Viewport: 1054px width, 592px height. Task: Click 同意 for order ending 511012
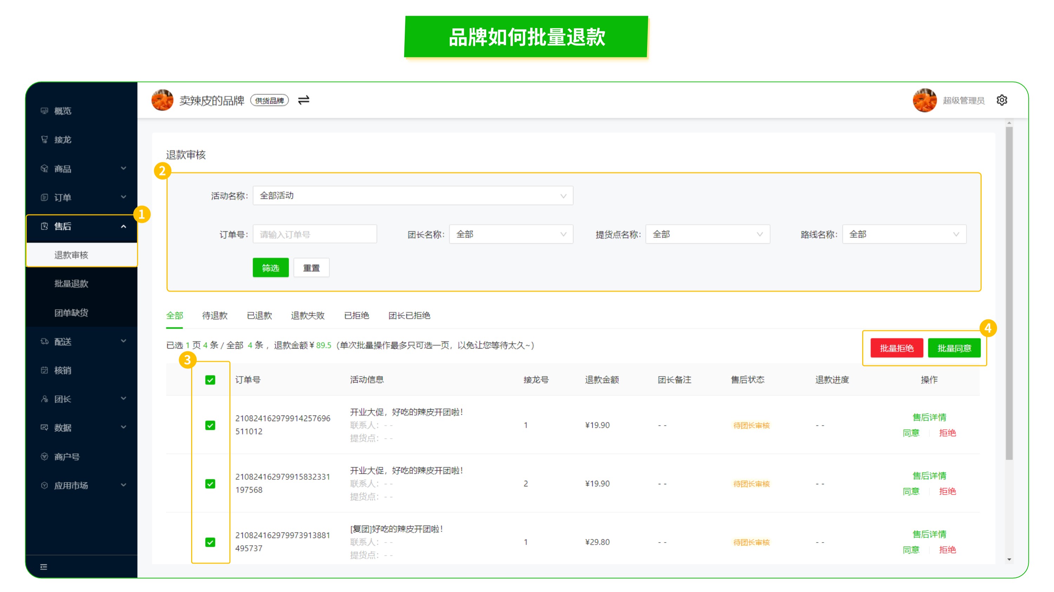tap(911, 433)
